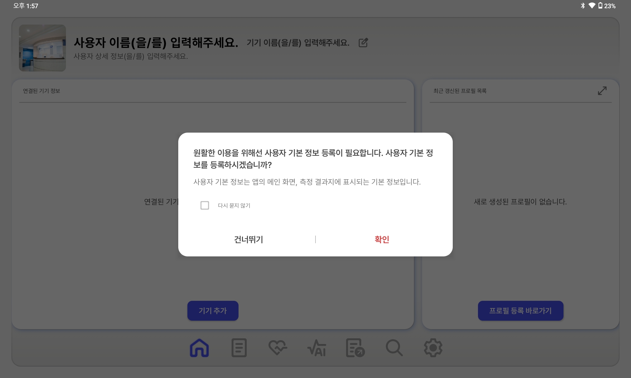Open the heart rate health icon
631x378 pixels.
(x=278, y=348)
